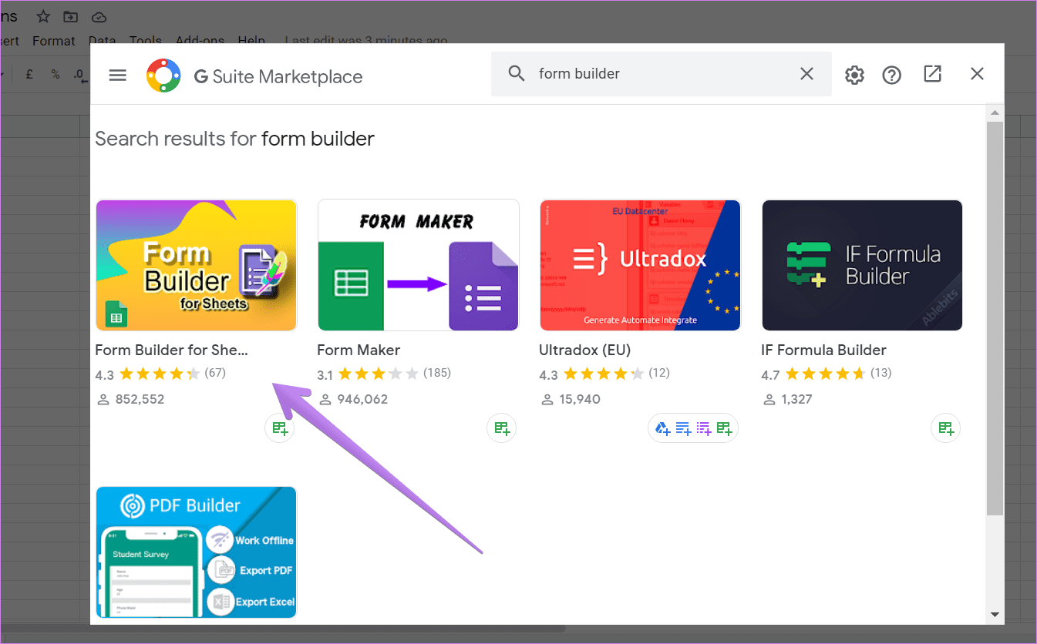Open Form Builder for Sheets title link
Screen dimensions: 1037x644
(x=172, y=350)
